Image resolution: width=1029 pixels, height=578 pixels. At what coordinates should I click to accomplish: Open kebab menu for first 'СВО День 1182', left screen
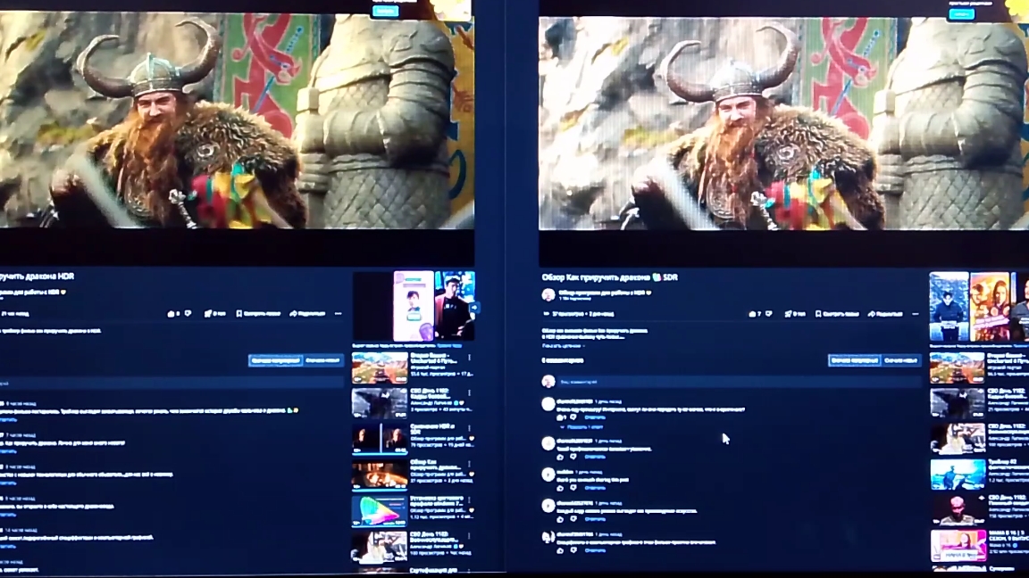[x=469, y=393]
